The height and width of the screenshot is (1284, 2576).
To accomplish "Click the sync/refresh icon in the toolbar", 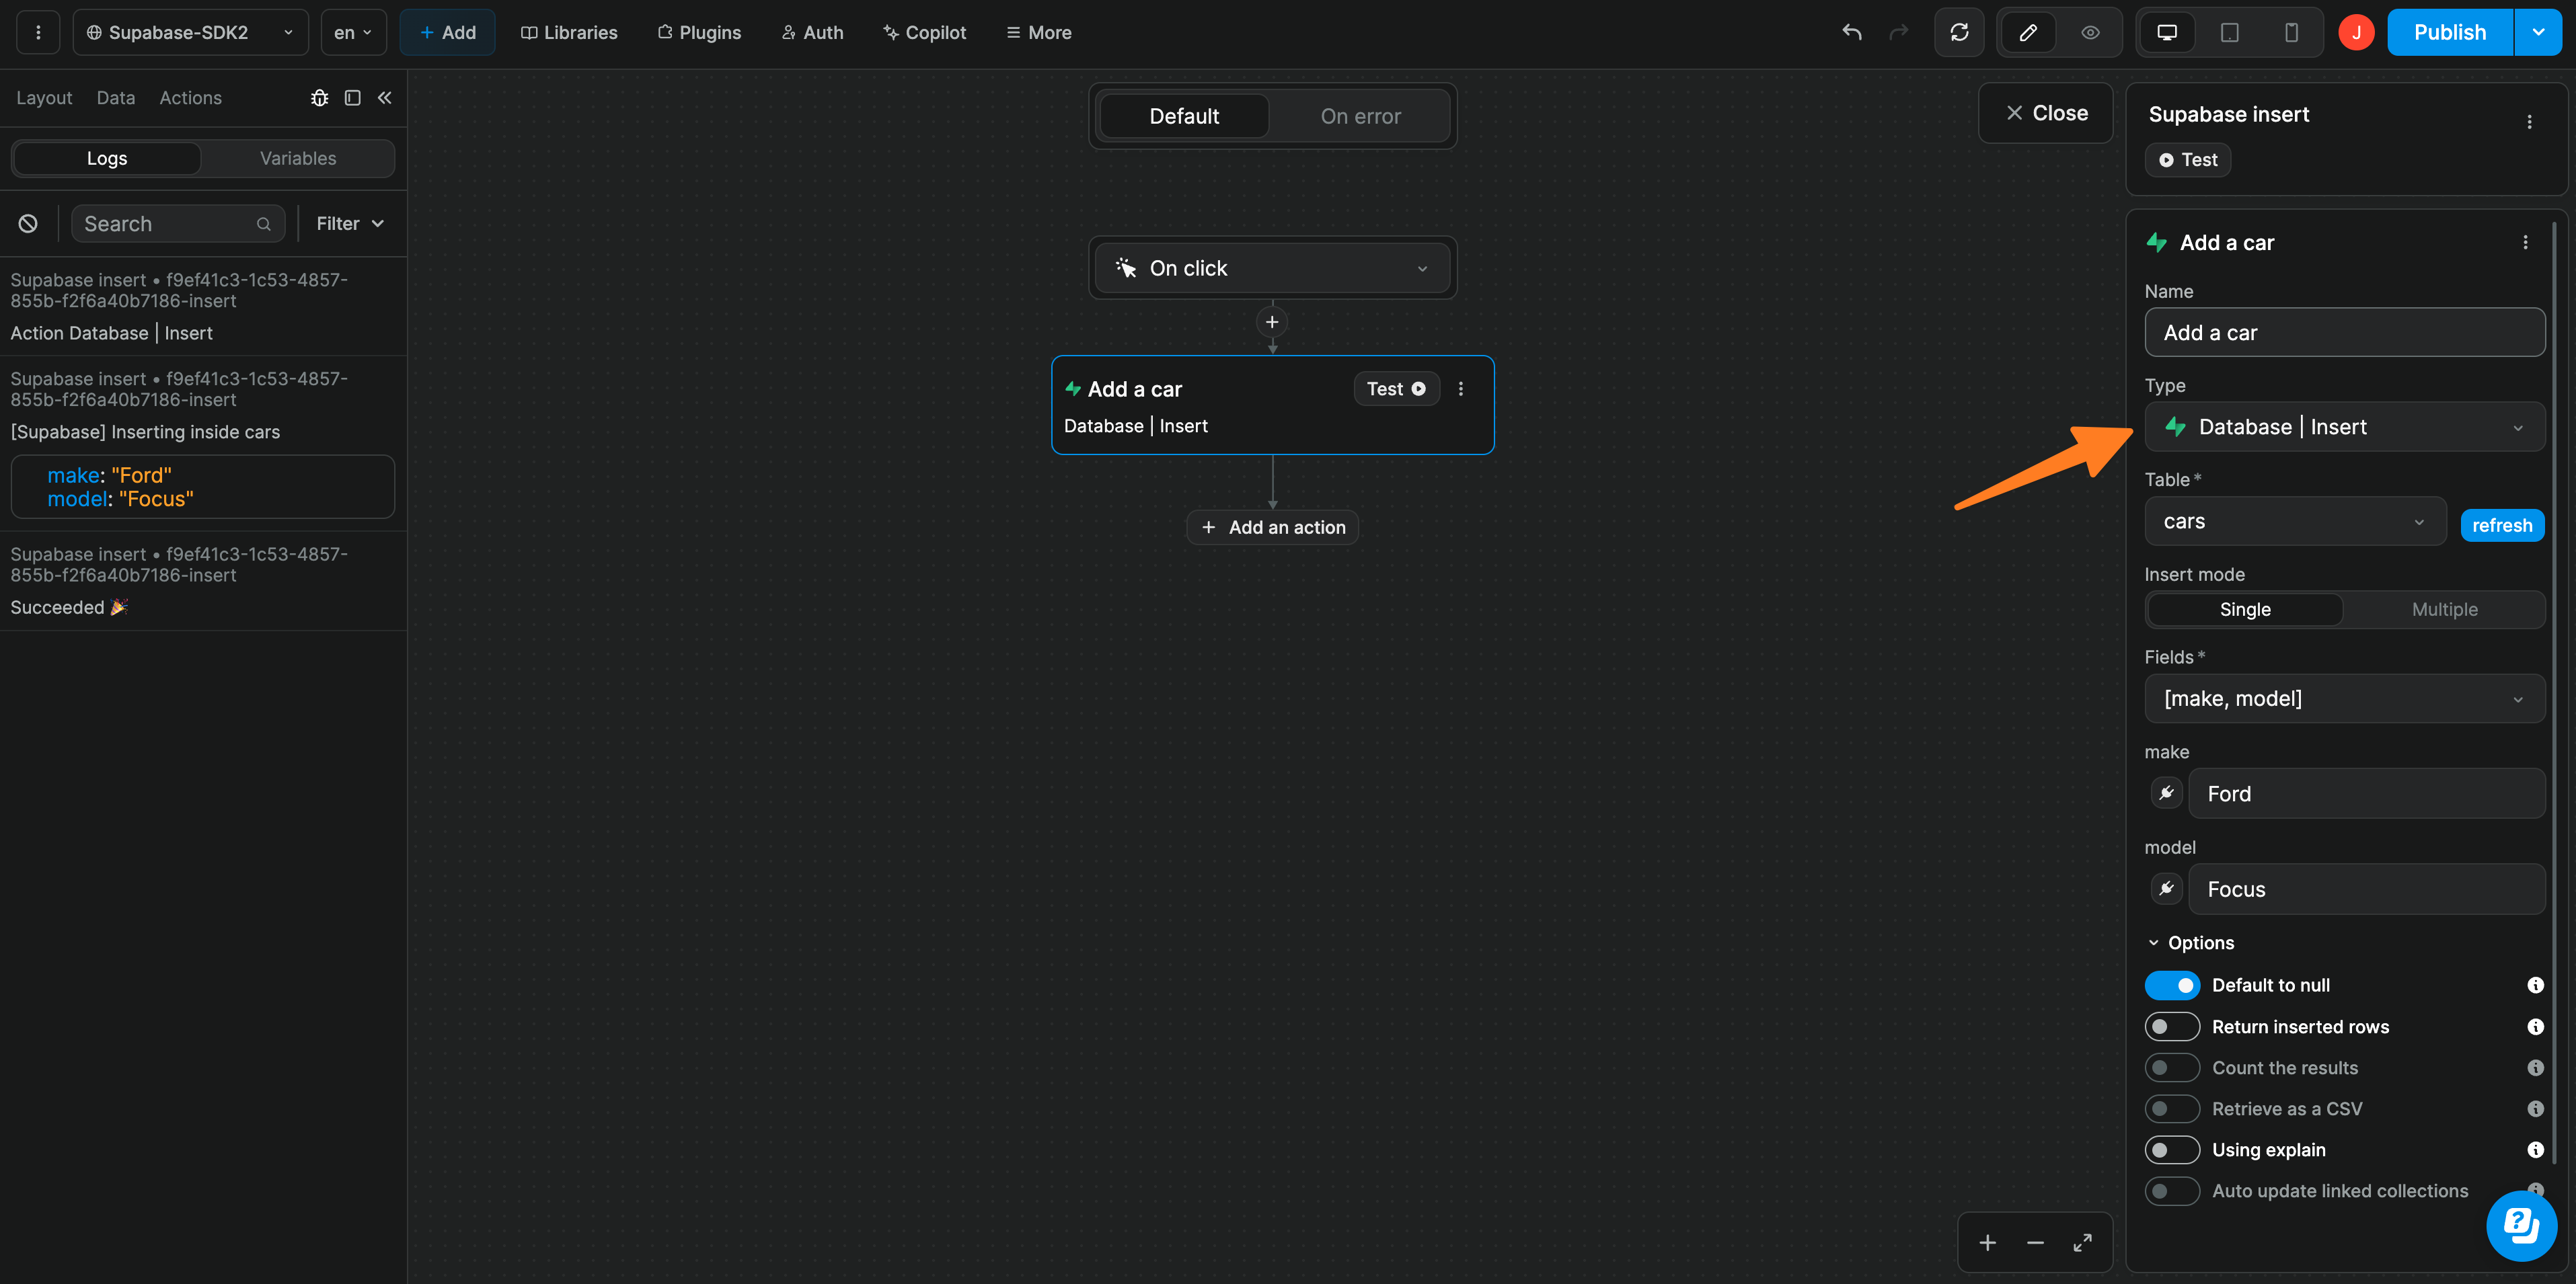I will pyautogui.click(x=1959, y=32).
